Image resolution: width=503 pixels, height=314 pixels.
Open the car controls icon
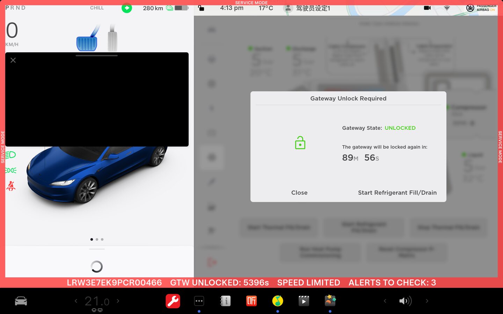(21, 301)
